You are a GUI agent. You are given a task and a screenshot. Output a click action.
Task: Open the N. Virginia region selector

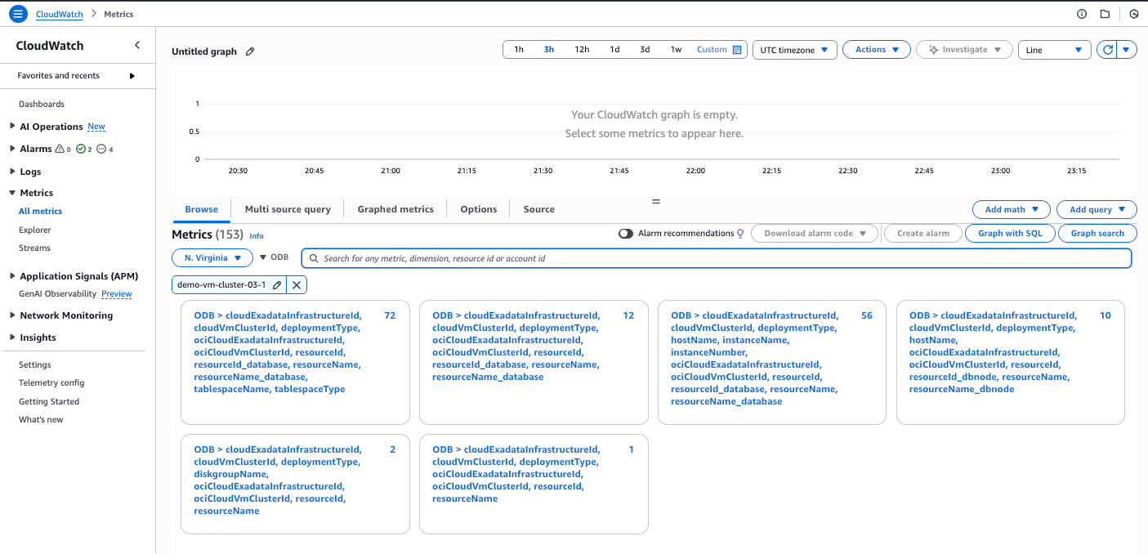click(212, 257)
